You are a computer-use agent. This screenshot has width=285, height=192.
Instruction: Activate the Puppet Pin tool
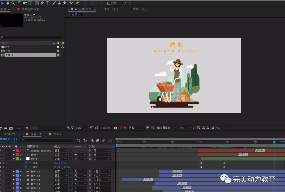point(78,3)
